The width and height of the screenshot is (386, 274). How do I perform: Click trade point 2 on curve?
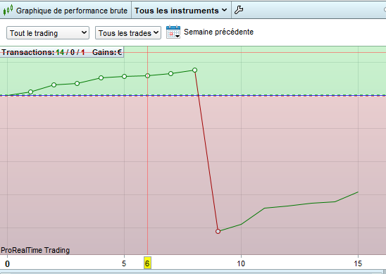click(54, 85)
